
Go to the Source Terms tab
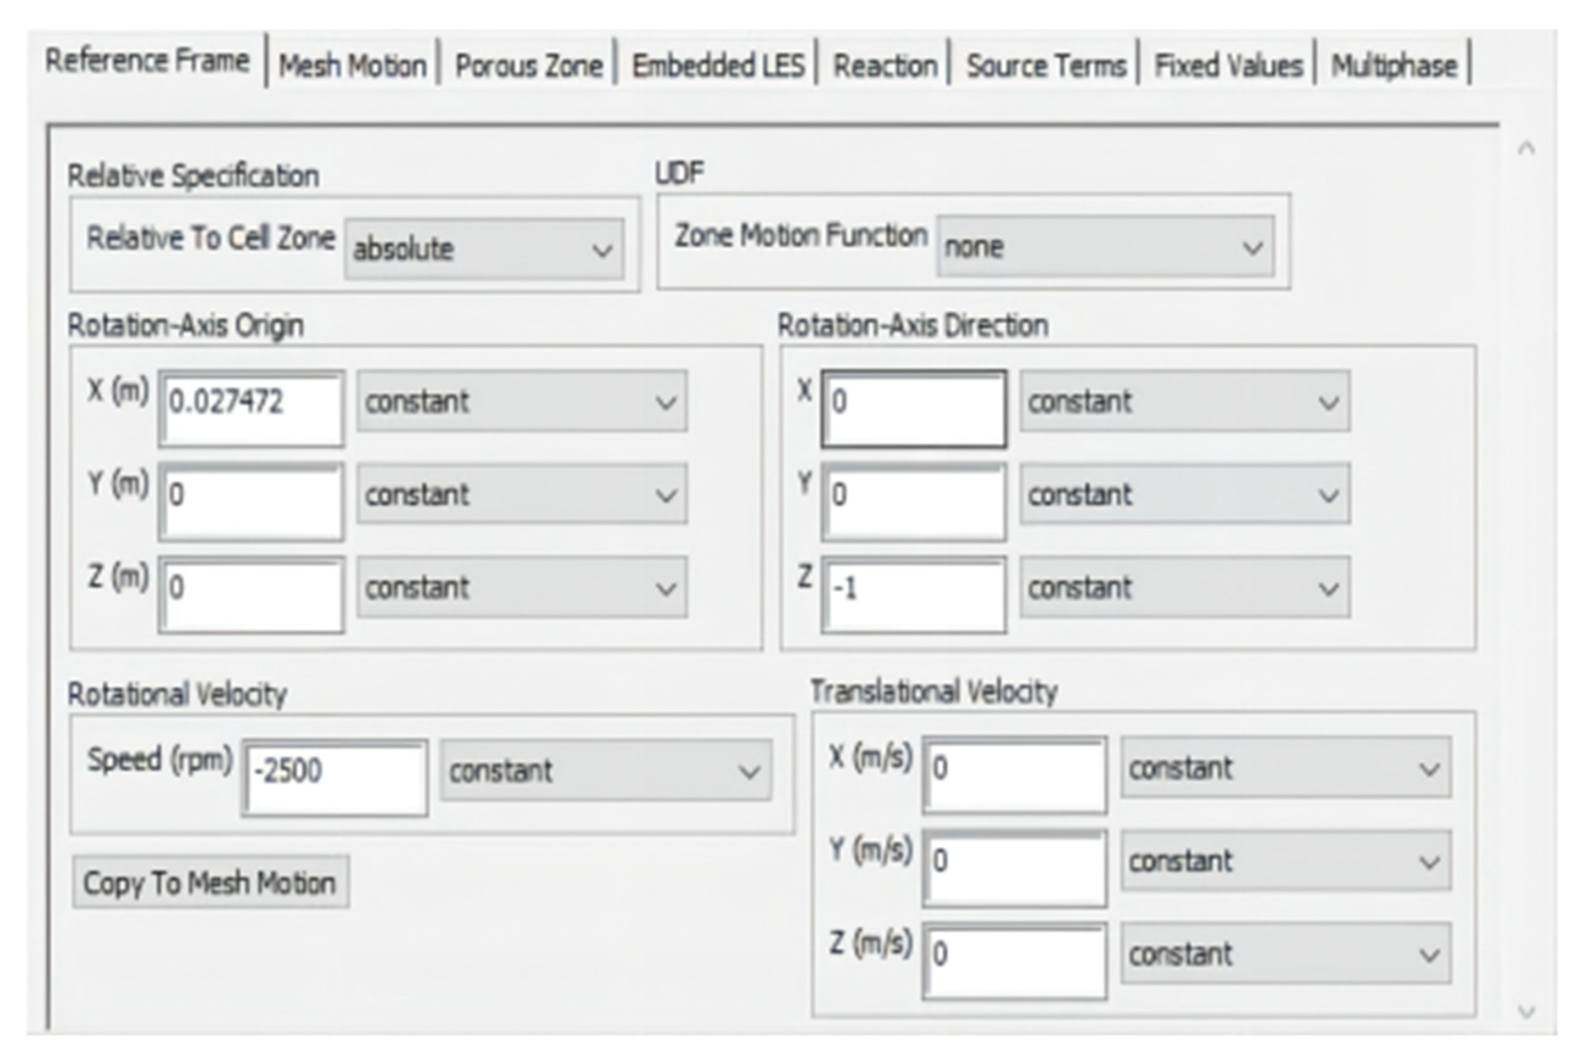click(x=1045, y=66)
